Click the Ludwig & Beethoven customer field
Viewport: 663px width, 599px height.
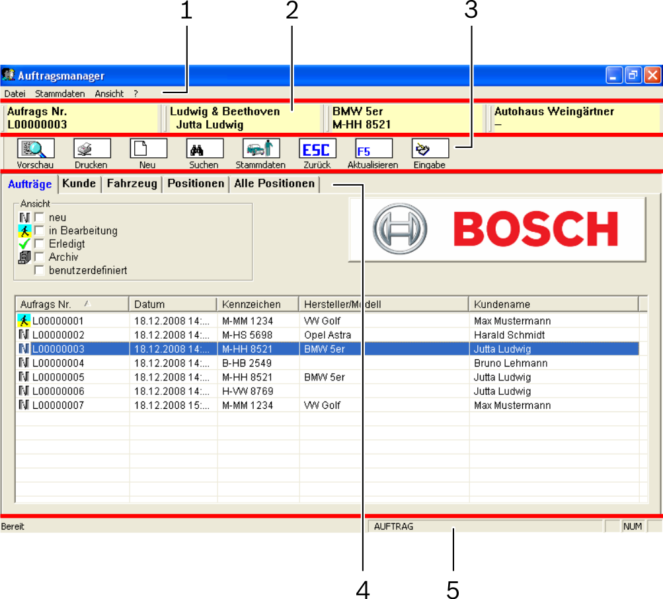(x=243, y=118)
